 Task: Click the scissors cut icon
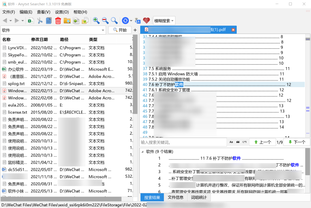[40, 20]
